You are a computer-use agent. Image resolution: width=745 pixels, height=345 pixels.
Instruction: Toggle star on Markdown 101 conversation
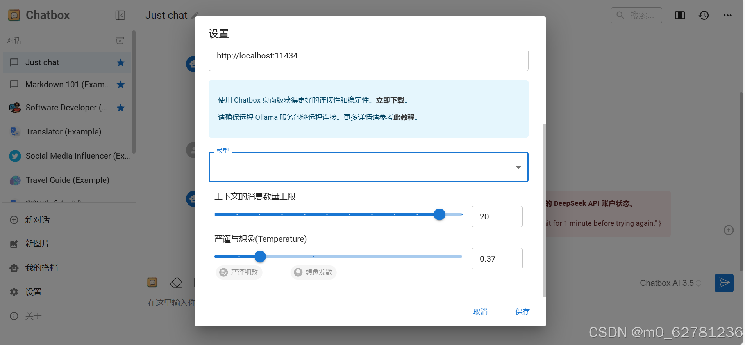click(121, 85)
